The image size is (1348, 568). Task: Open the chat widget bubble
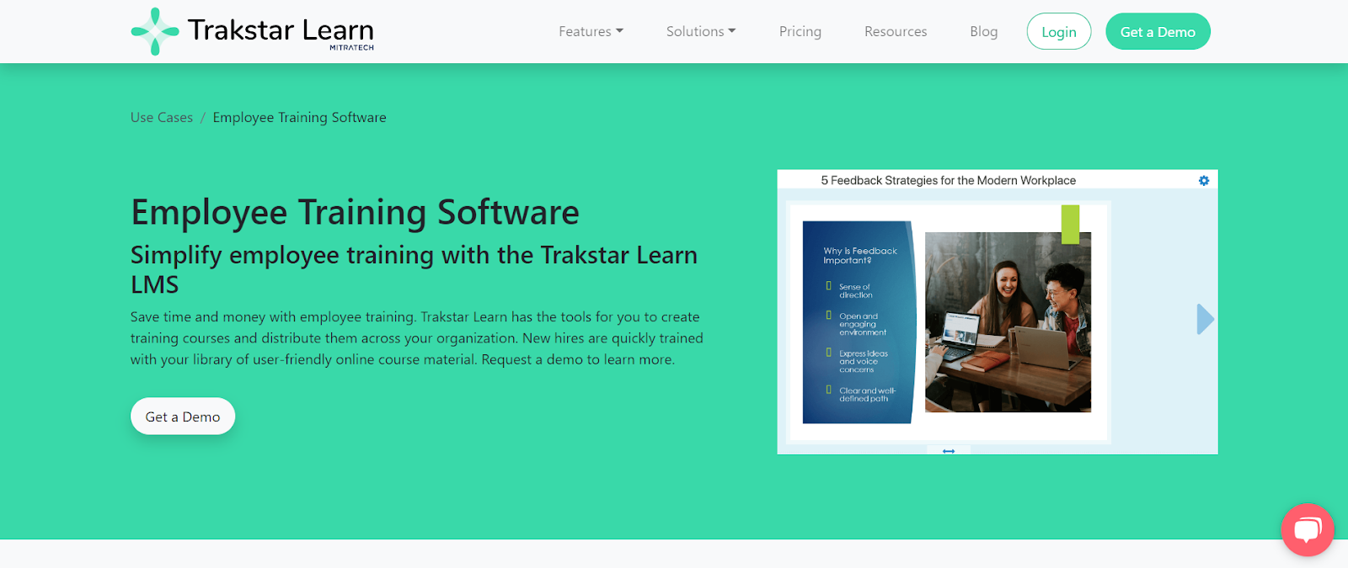click(1307, 529)
